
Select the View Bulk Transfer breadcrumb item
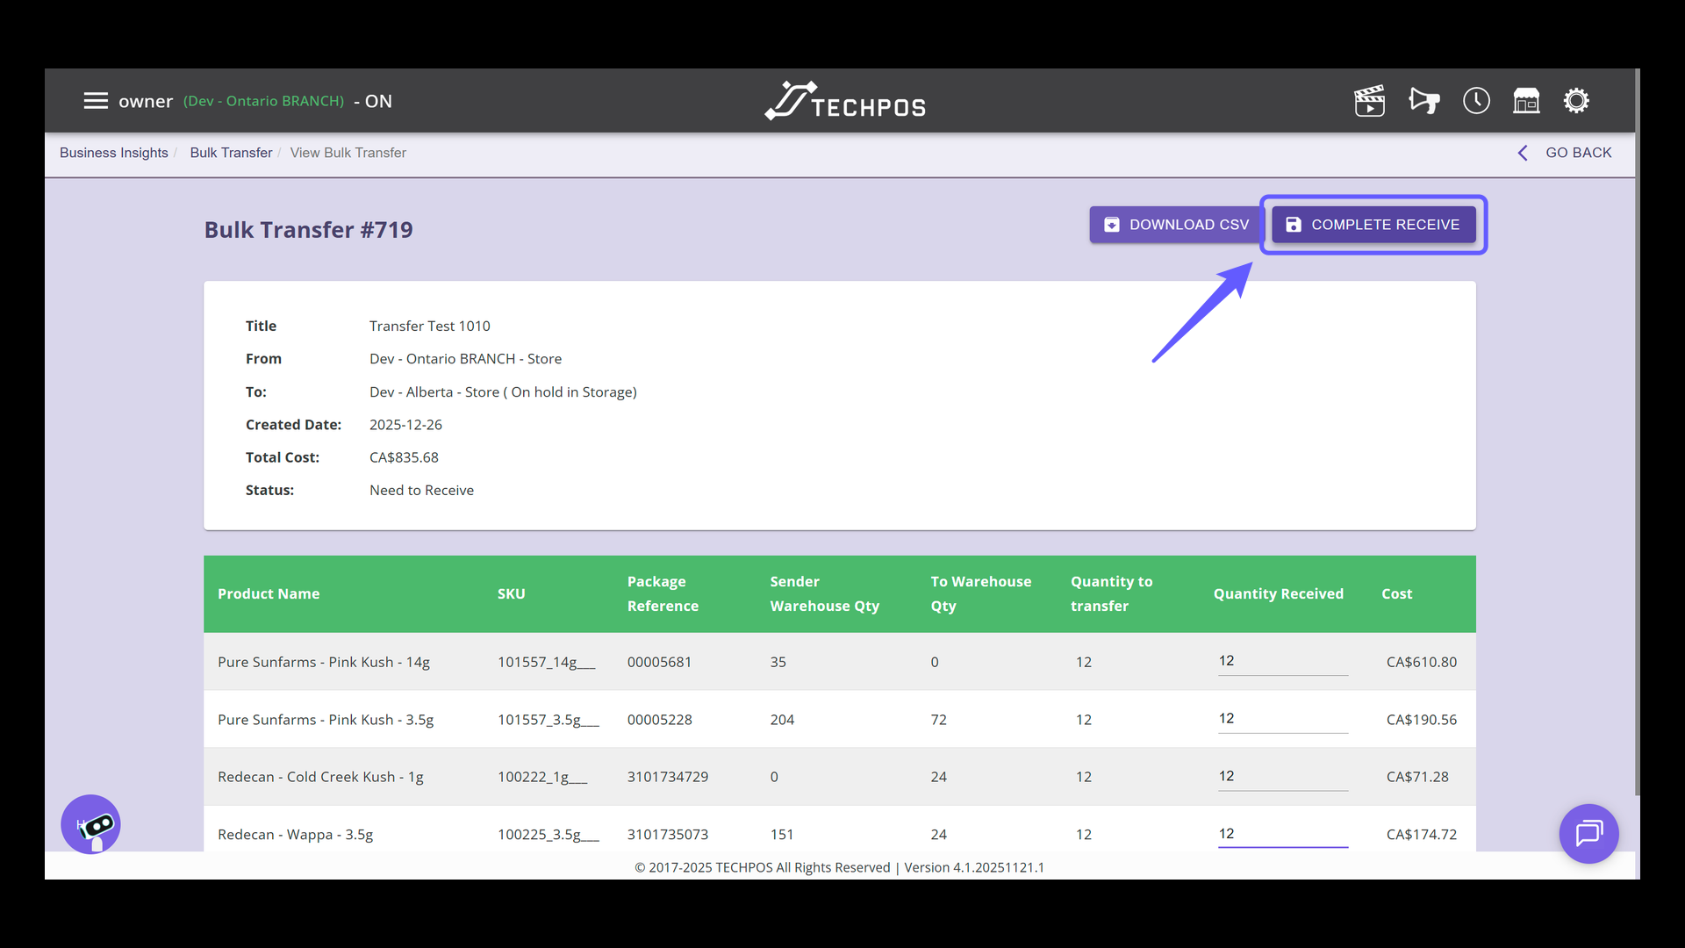pyautogui.click(x=348, y=153)
